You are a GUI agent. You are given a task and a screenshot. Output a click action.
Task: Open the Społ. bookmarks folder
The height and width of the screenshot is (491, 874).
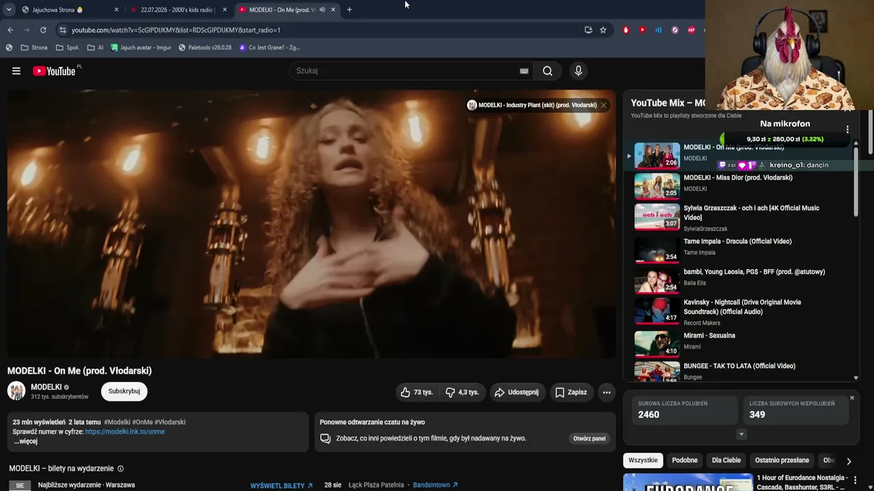tap(68, 48)
